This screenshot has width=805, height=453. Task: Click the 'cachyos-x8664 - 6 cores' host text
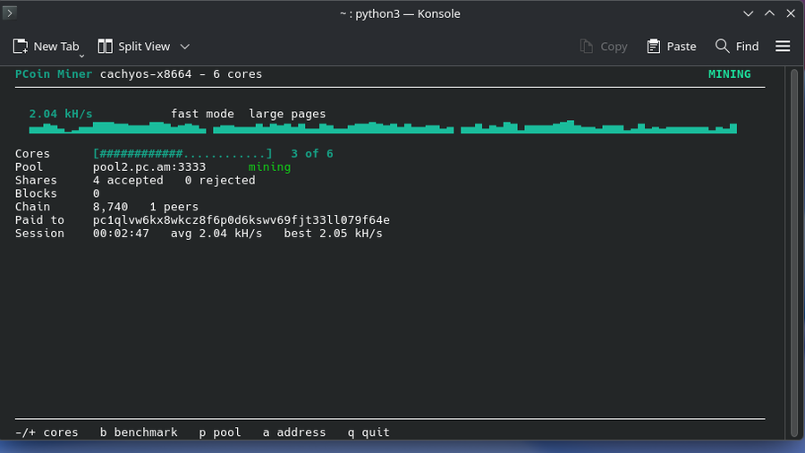(x=181, y=74)
